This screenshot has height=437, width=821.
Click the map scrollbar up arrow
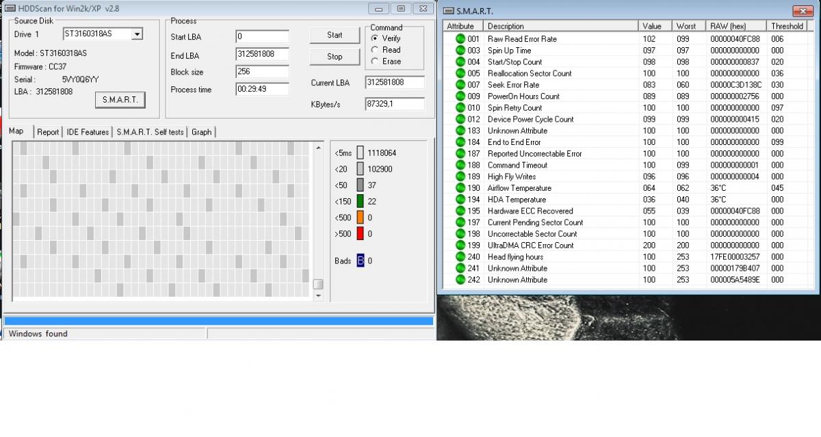click(x=318, y=147)
